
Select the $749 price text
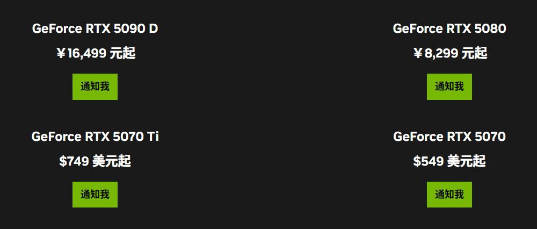[x=74, y=161]
